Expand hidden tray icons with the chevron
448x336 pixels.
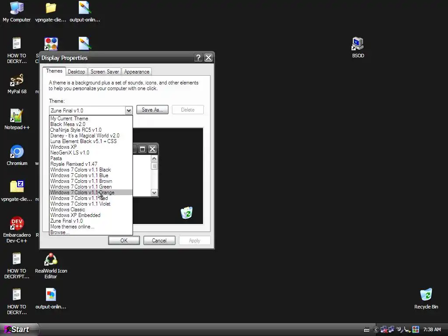click(376, 330)
